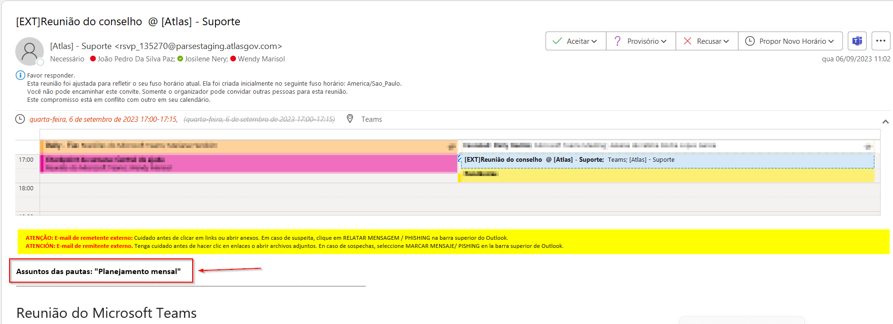Click the red X Recusar icon
This screenshot has height=324, width=893.
[688, 41]
